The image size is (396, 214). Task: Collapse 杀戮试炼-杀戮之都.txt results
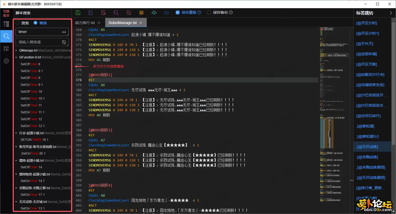pos(16,188)
